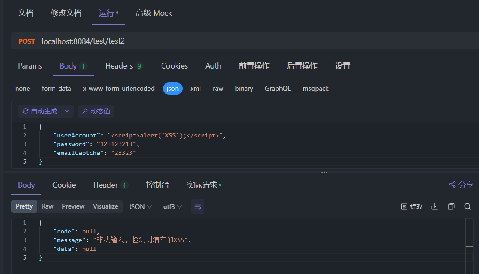Open the 实际请求 actual request tab
The height and width of the screenshot is (274, 479).
tap(204, 185)
